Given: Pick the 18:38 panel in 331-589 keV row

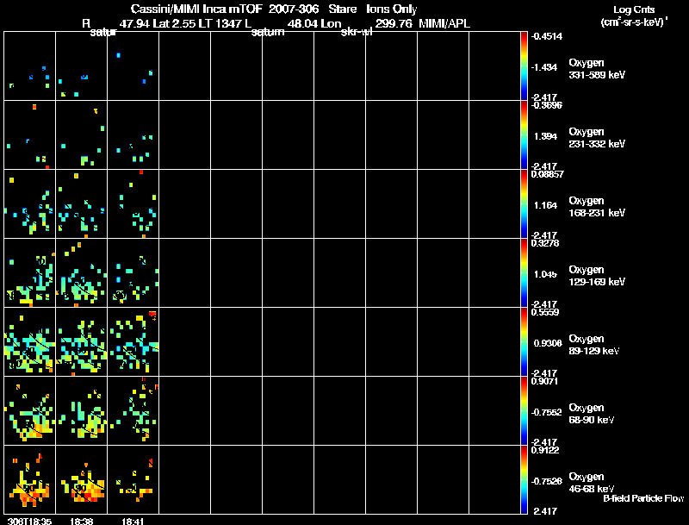Looking at the screenshot, I should pos(81,66).
